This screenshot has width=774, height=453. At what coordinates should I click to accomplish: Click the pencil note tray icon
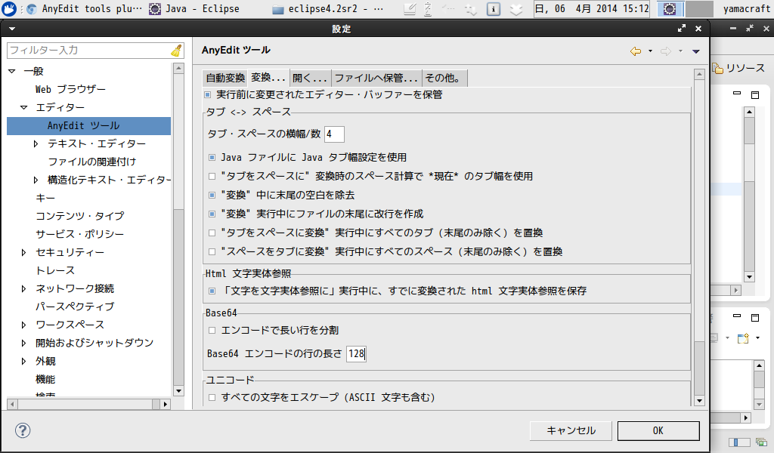coord(410,9)
